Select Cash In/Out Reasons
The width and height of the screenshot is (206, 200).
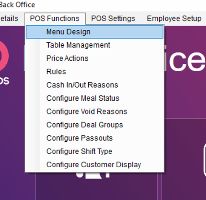[95, 85]
